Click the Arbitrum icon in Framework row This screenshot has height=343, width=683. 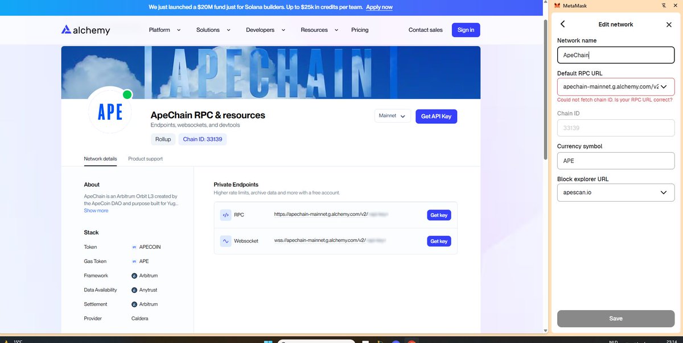(134, 275)
